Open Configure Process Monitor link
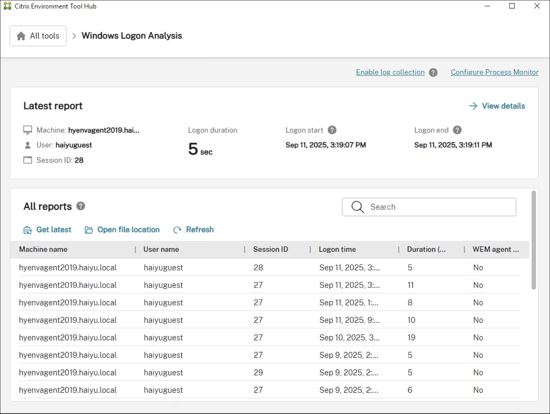 [494, 72]
